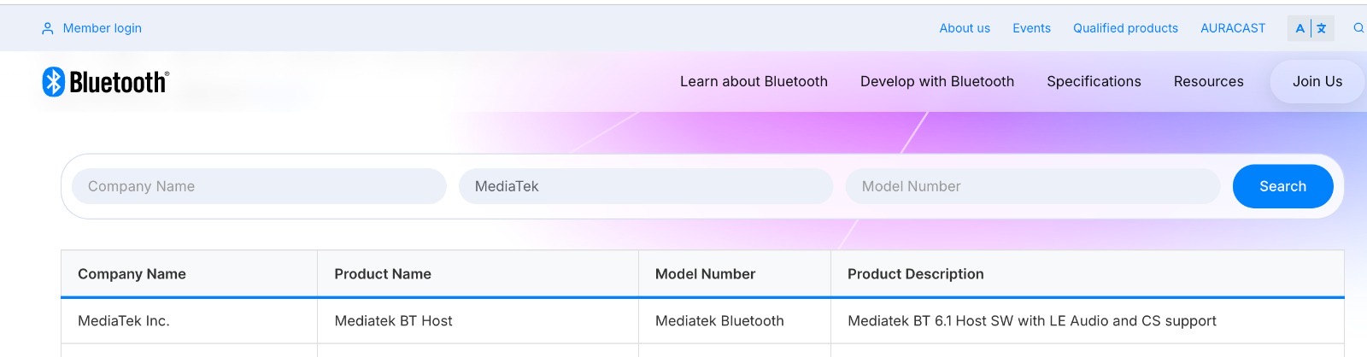
Task: Open the AURACAST link
Action: tap(1233, 28)
